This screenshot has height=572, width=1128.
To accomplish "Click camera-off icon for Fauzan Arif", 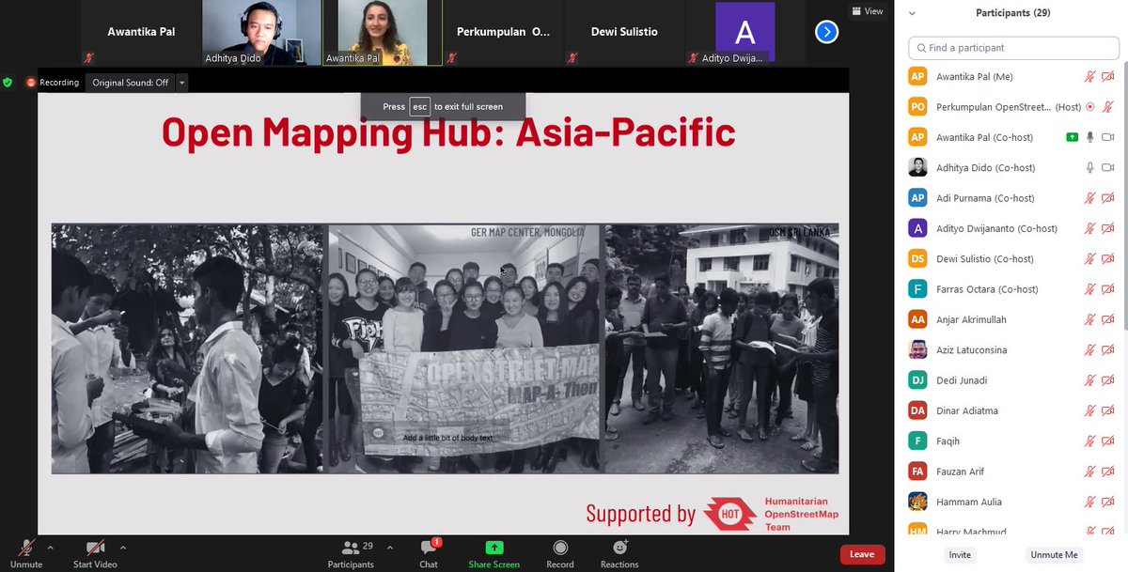I will 1108,472.
